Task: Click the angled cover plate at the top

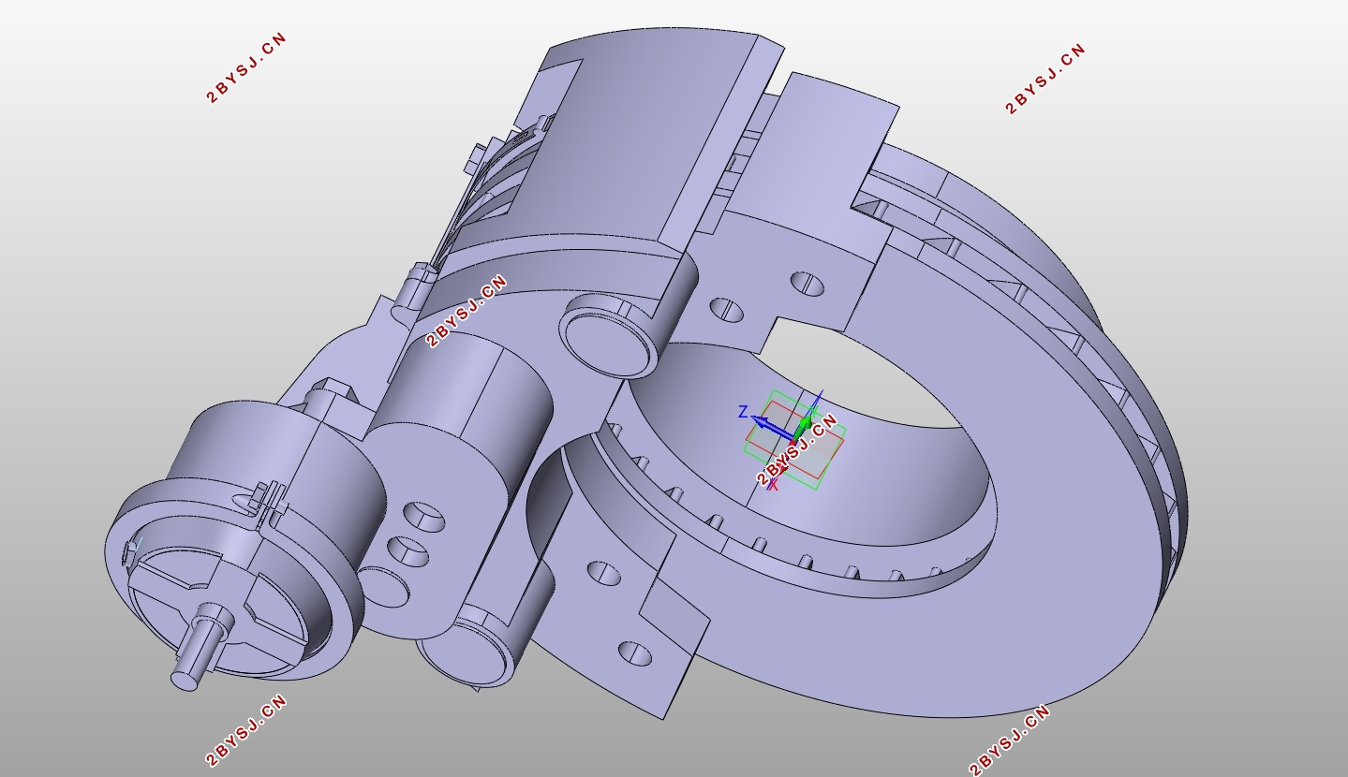Action: pyautogui.click(x=609, y=112)
